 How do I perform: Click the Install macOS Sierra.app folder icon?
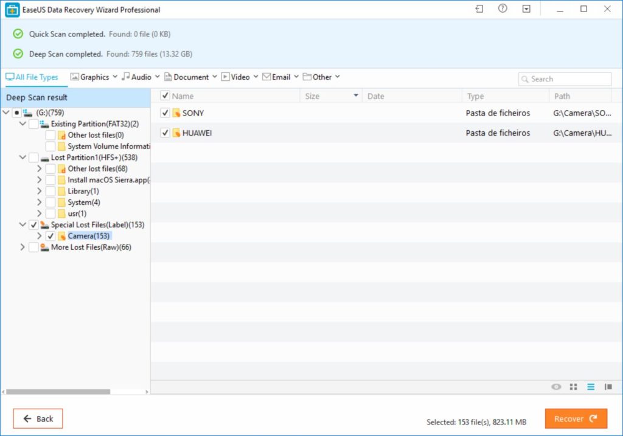[61, 180]
